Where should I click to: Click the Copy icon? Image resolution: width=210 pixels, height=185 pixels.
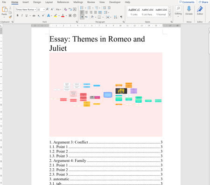click(10, 13)
